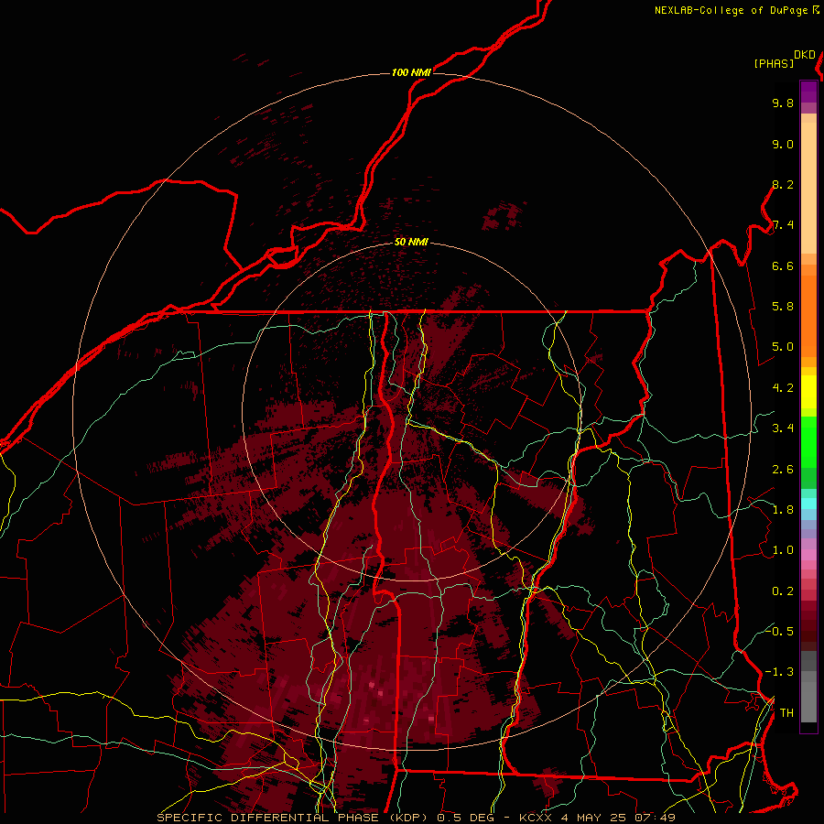824x824 pixels.
Task: Pick the orange band of the color scale
Action: 808,315
